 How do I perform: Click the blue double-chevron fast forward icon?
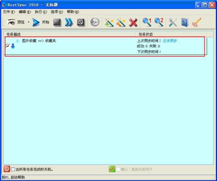[69, 22]
